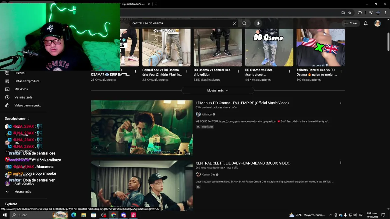
Task: Open a new browser tab with plus
Action: coord(156,4)
